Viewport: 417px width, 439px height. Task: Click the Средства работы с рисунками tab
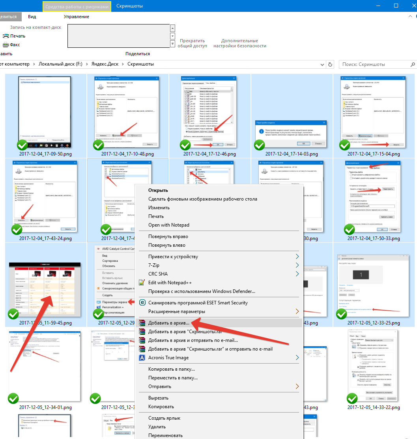coord(77,6)
